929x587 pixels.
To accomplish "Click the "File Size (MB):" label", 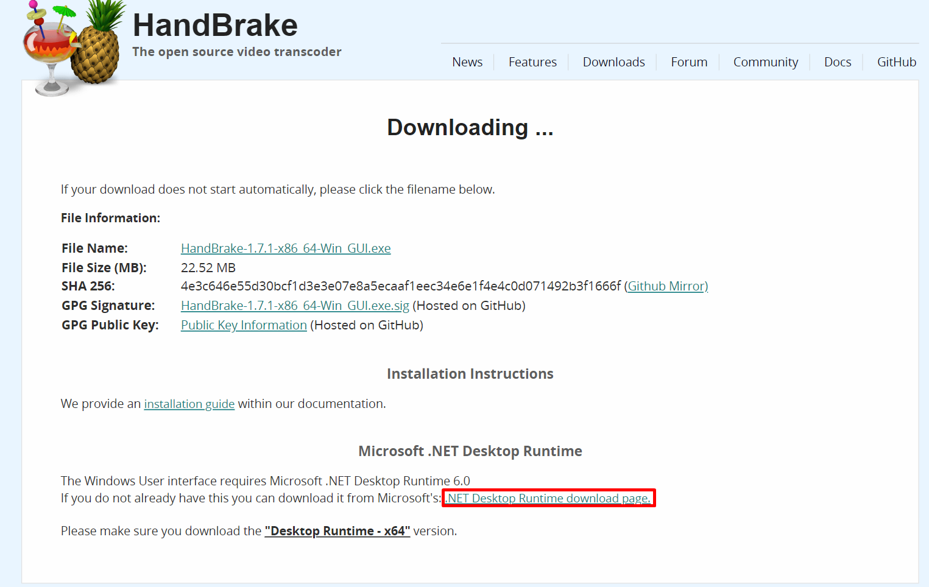I will (104, 268).
